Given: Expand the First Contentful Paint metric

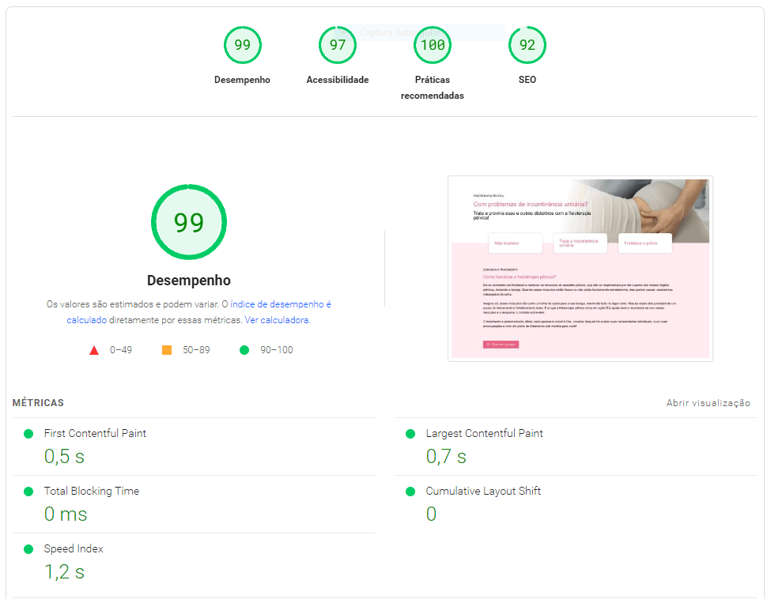Looking at the screenshot, I should coord(95,434).
